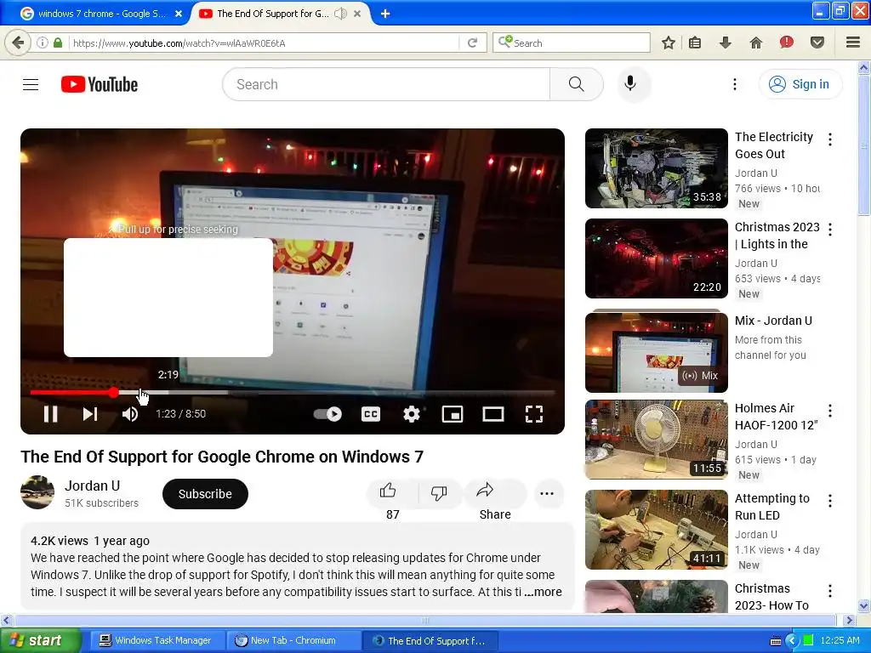
Task: Open Christmas 2023 Lights video thumbnail
Action: (x=656, y=258)
